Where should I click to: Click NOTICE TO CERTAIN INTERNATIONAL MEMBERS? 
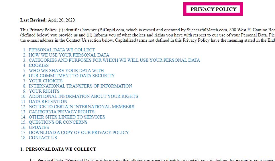coord(81,107)
